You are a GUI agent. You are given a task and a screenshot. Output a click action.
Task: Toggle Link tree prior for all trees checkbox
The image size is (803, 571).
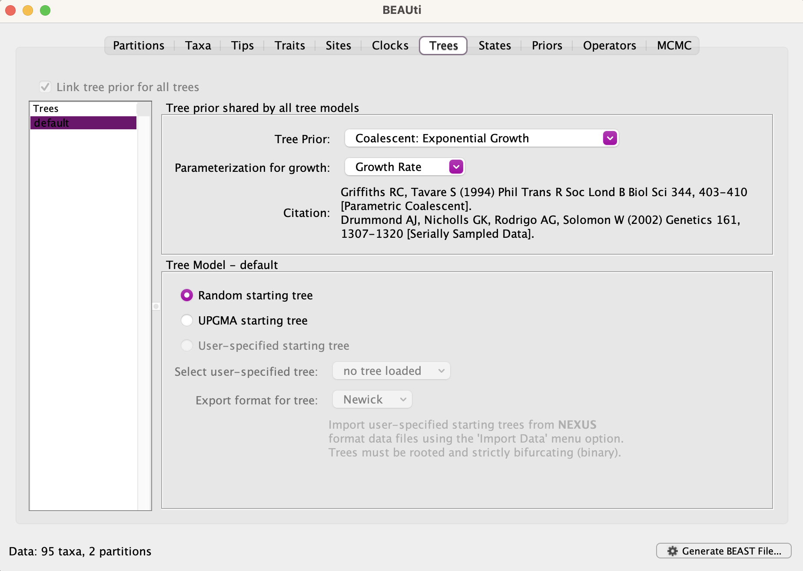45,87
